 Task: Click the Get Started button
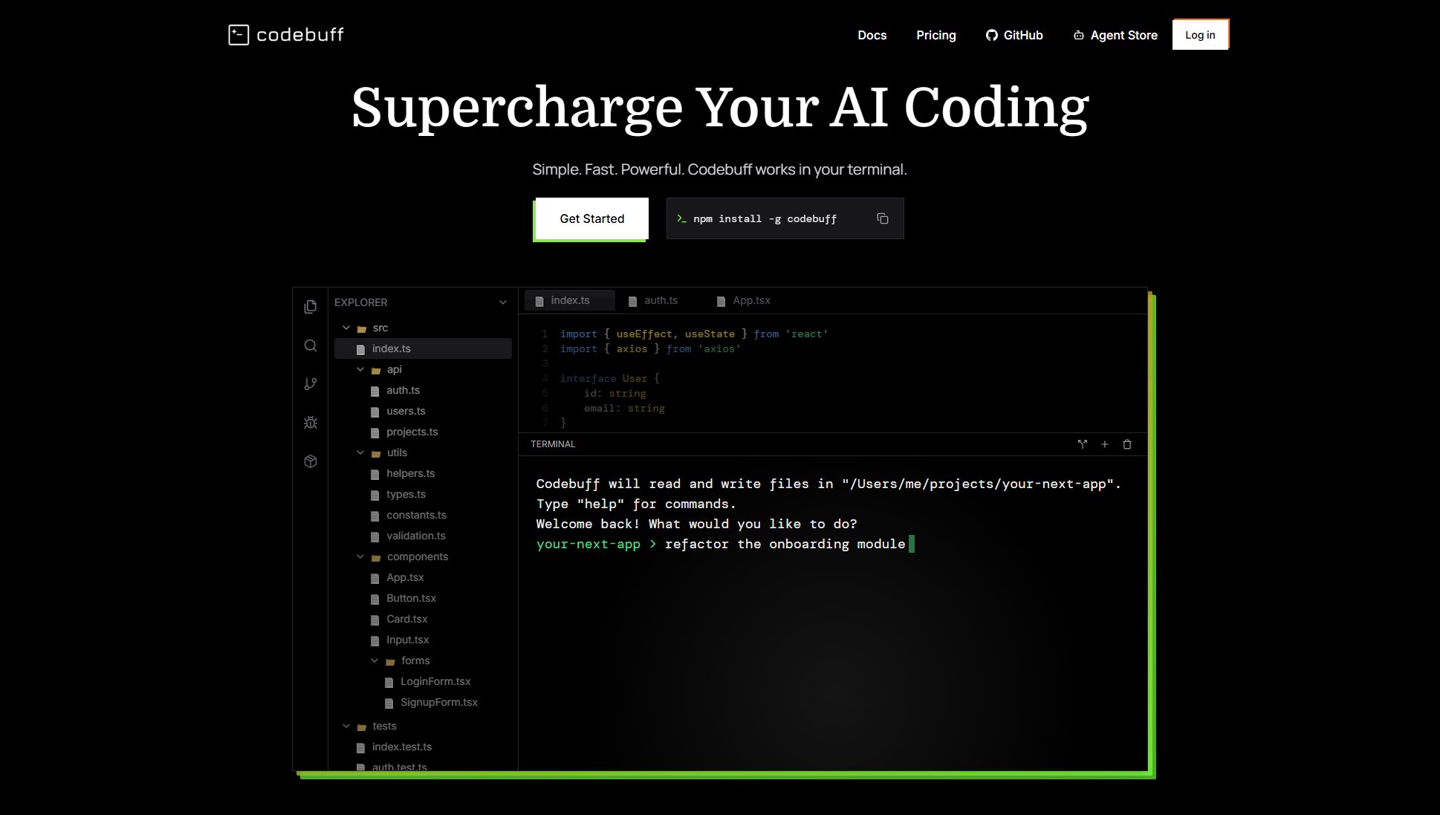point(591,218)
